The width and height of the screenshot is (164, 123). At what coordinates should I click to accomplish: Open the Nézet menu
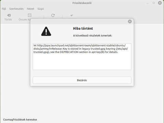click(x=30, y=9)
